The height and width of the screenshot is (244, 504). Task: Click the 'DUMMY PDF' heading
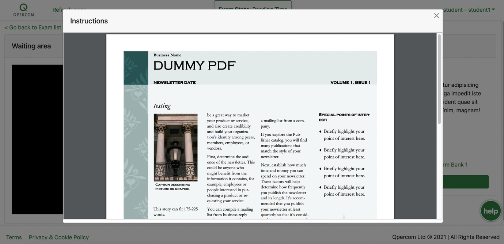194,66
